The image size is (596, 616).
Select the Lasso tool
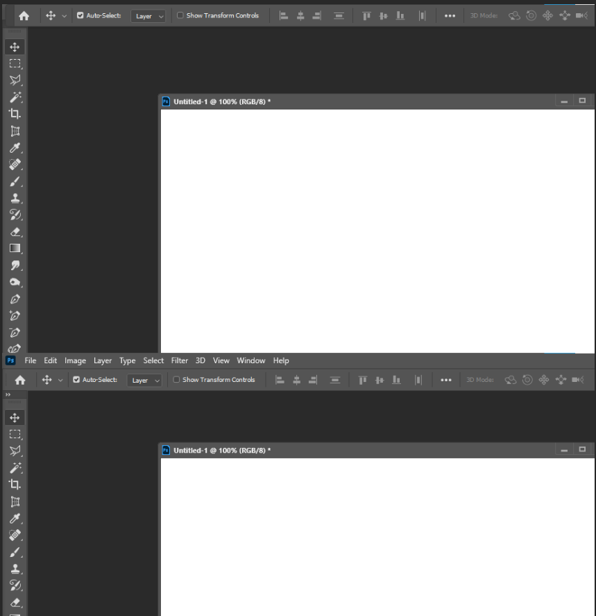click(15, 80)
